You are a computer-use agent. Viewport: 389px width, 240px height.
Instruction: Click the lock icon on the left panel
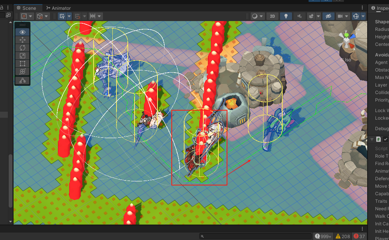(x=2, y=8)
